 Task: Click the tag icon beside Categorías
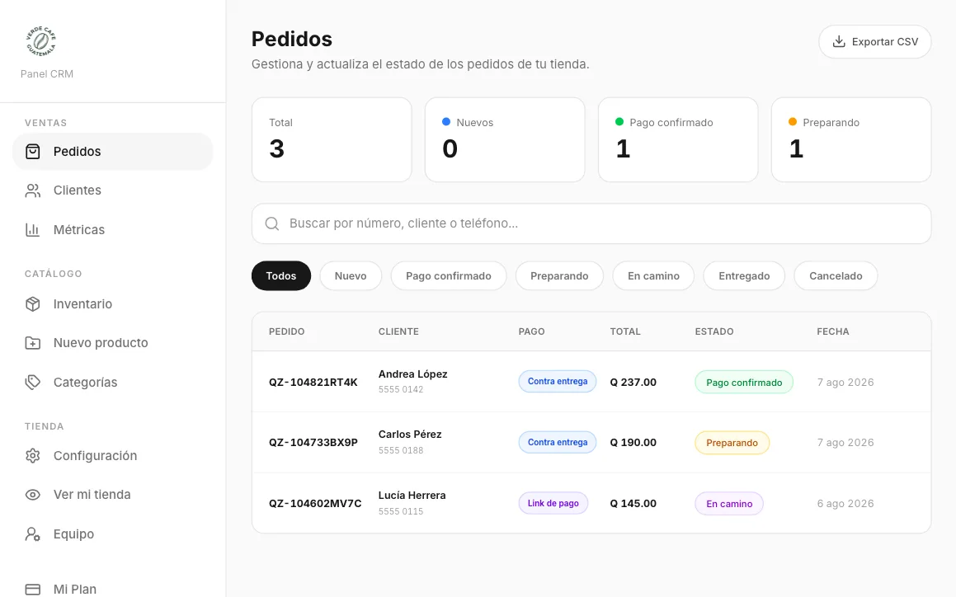coord(33,383)
